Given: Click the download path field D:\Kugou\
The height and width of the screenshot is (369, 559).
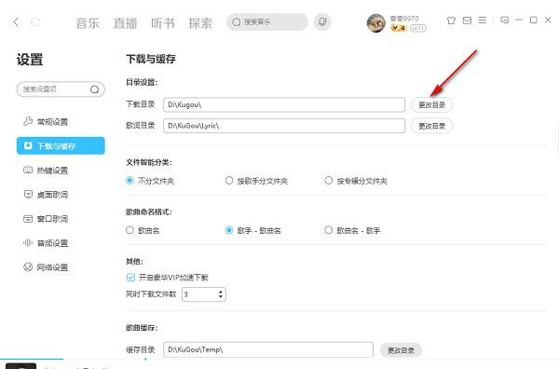Looking at the screenshot, I should click(284, 104).
